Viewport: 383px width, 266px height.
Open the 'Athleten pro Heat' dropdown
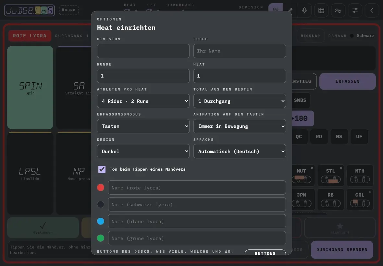[143, 101]
